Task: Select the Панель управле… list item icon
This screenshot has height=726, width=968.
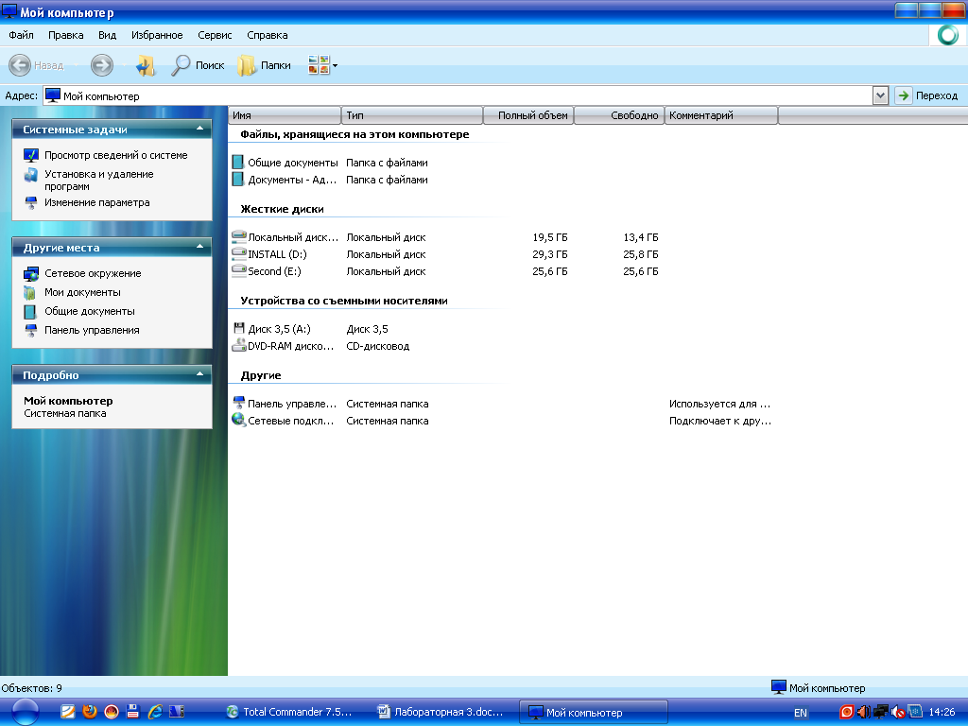Action: pyautogui.click(x=238, y=403)
